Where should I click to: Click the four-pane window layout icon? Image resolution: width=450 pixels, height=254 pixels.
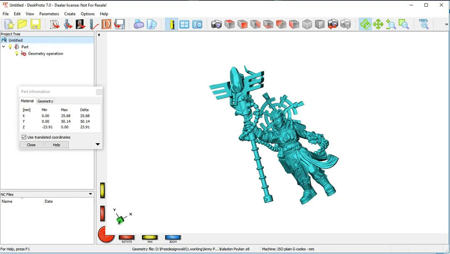[x=184, y=25]
